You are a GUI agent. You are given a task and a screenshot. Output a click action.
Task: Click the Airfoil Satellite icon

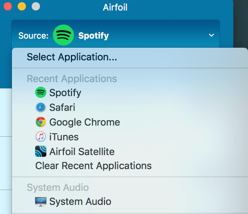click(x=41, y=151)
